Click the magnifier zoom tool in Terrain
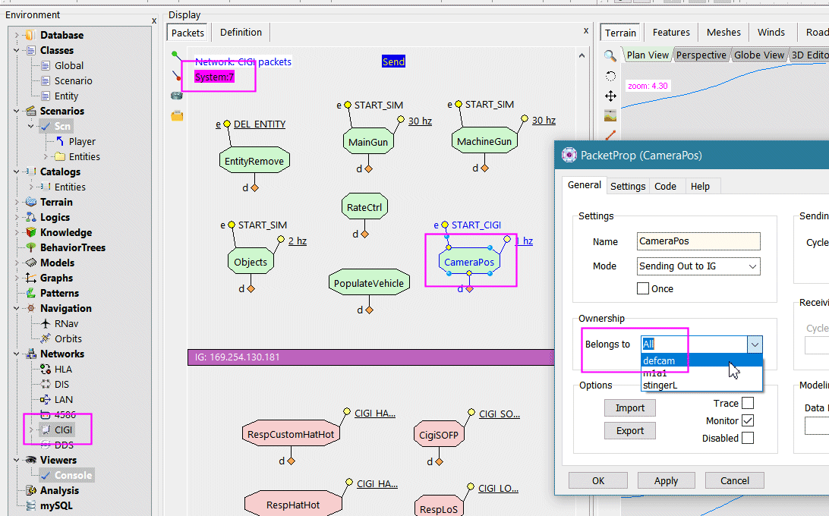Image resolution: width=829 pixels, height=516 pixels. [x=610, y=55]
